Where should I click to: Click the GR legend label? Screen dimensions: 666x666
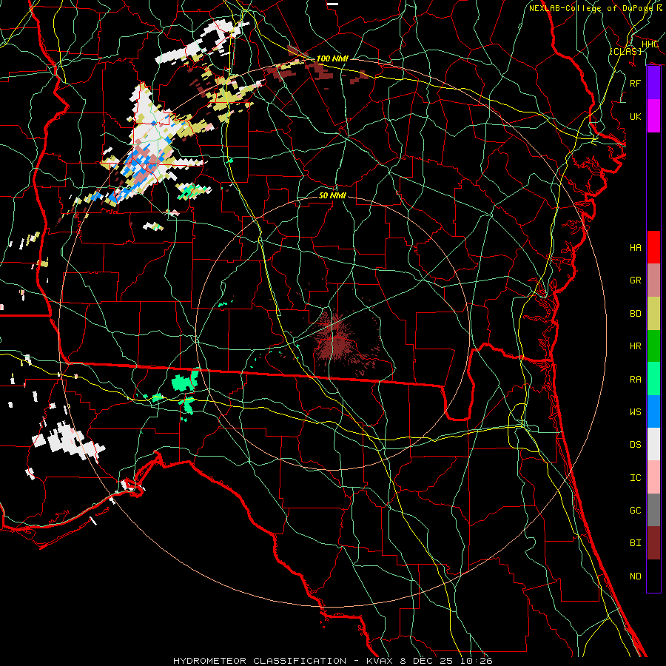pyautogui.click(x=635, y=280)
